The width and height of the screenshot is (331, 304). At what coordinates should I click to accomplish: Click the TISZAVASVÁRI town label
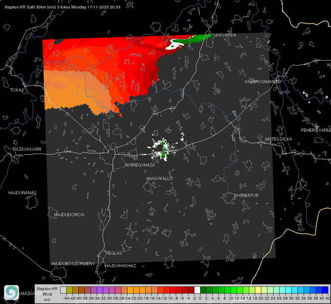point(27,149)
